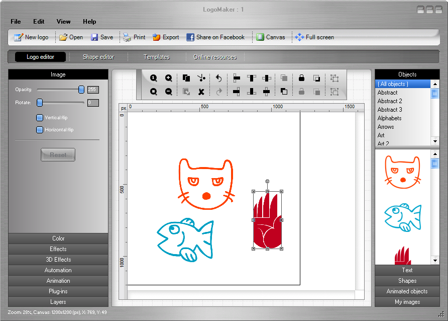Open the Edit menu
Viewport: 448px width, 321px height.
click(x=39, y=22)
